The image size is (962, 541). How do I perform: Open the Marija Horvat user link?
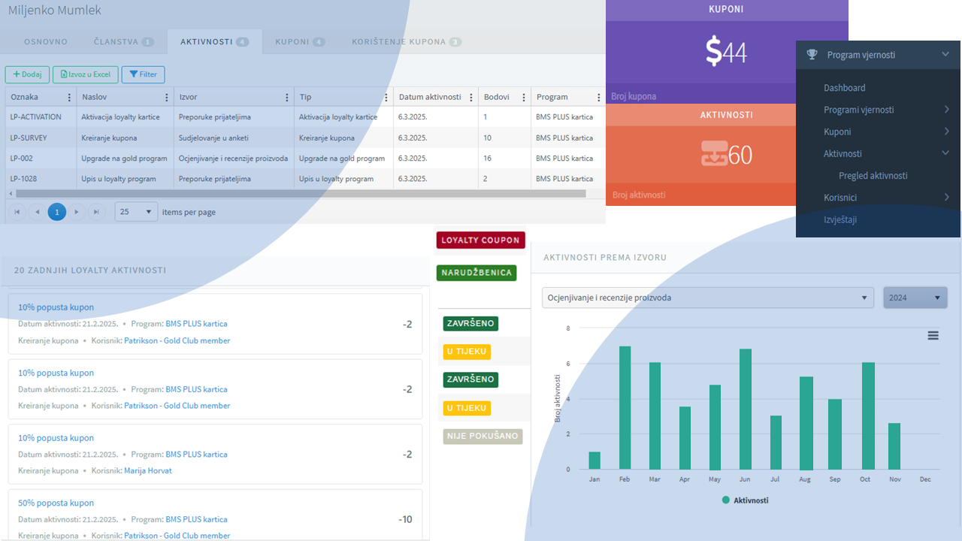(x=148, y=470)
